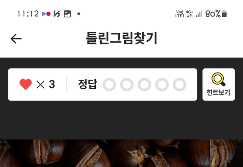Image resolution: width=243 pixels, height=167 pixels.
Task: Tap the signal strength bars icon
Action: coord(199,14)
